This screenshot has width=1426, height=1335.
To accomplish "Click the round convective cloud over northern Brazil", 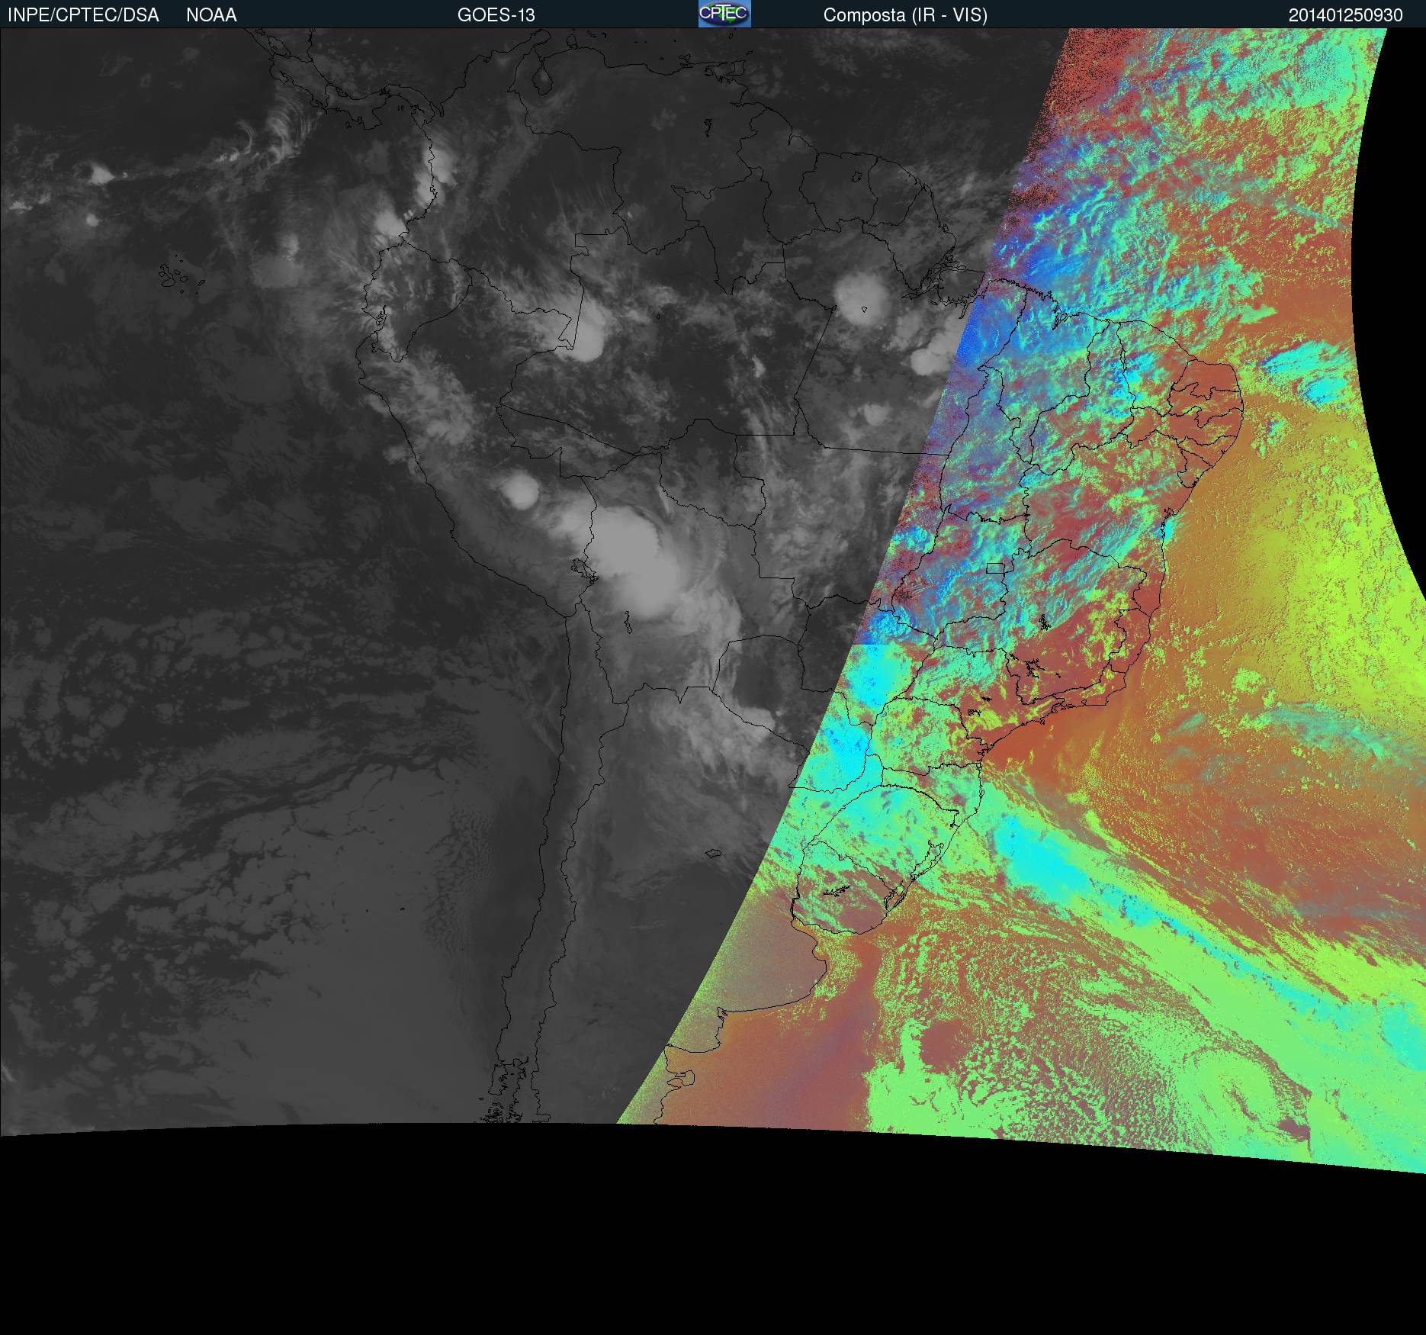I will pos(862,298).
